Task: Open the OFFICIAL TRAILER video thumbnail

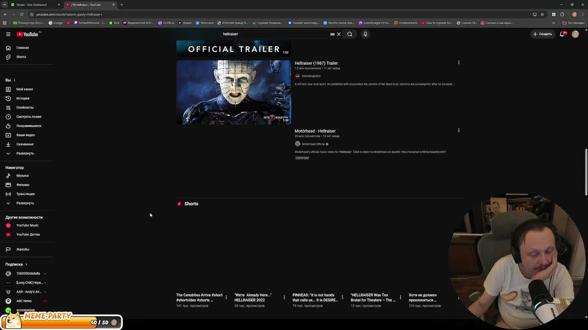Action: point(234,49)
